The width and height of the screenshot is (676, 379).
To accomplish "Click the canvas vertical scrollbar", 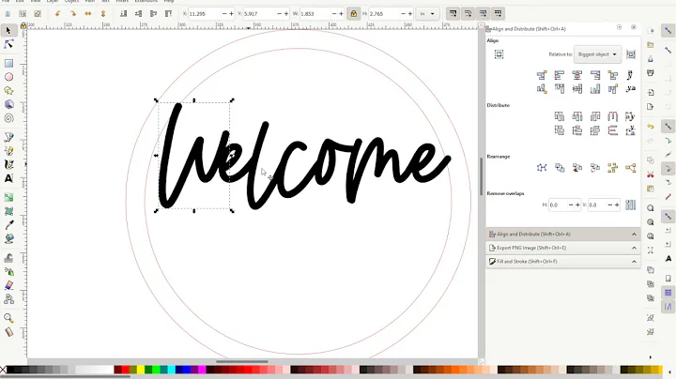I will (x=482, y=176).
